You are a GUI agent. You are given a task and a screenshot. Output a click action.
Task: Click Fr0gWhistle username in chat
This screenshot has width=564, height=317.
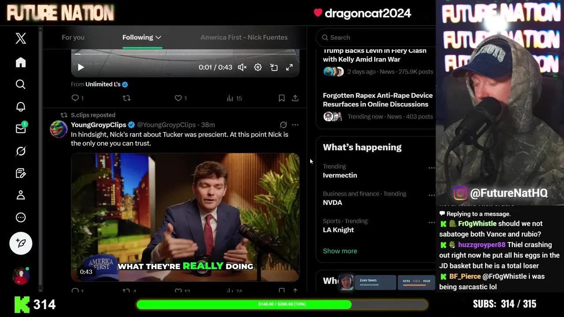pos(477,224)
